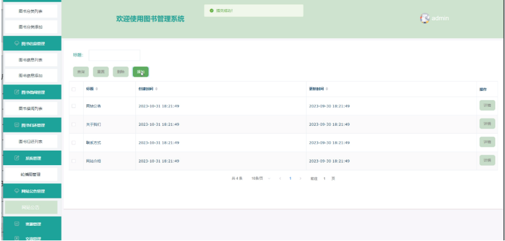This screenshot has height=241, width=505.
Task: Open 图书分类列表 in the sidebar
Action: point(31,12)
